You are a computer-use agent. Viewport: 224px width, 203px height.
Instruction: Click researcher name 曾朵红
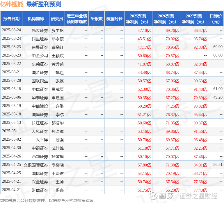pos(57,47)
